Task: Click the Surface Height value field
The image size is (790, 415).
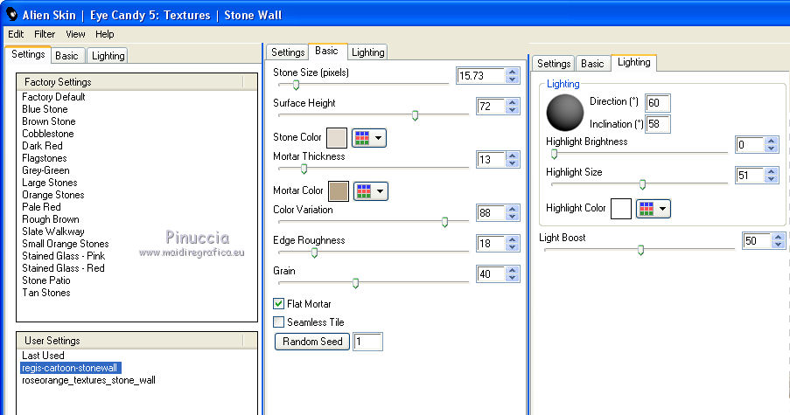Action: click(491, 106)
